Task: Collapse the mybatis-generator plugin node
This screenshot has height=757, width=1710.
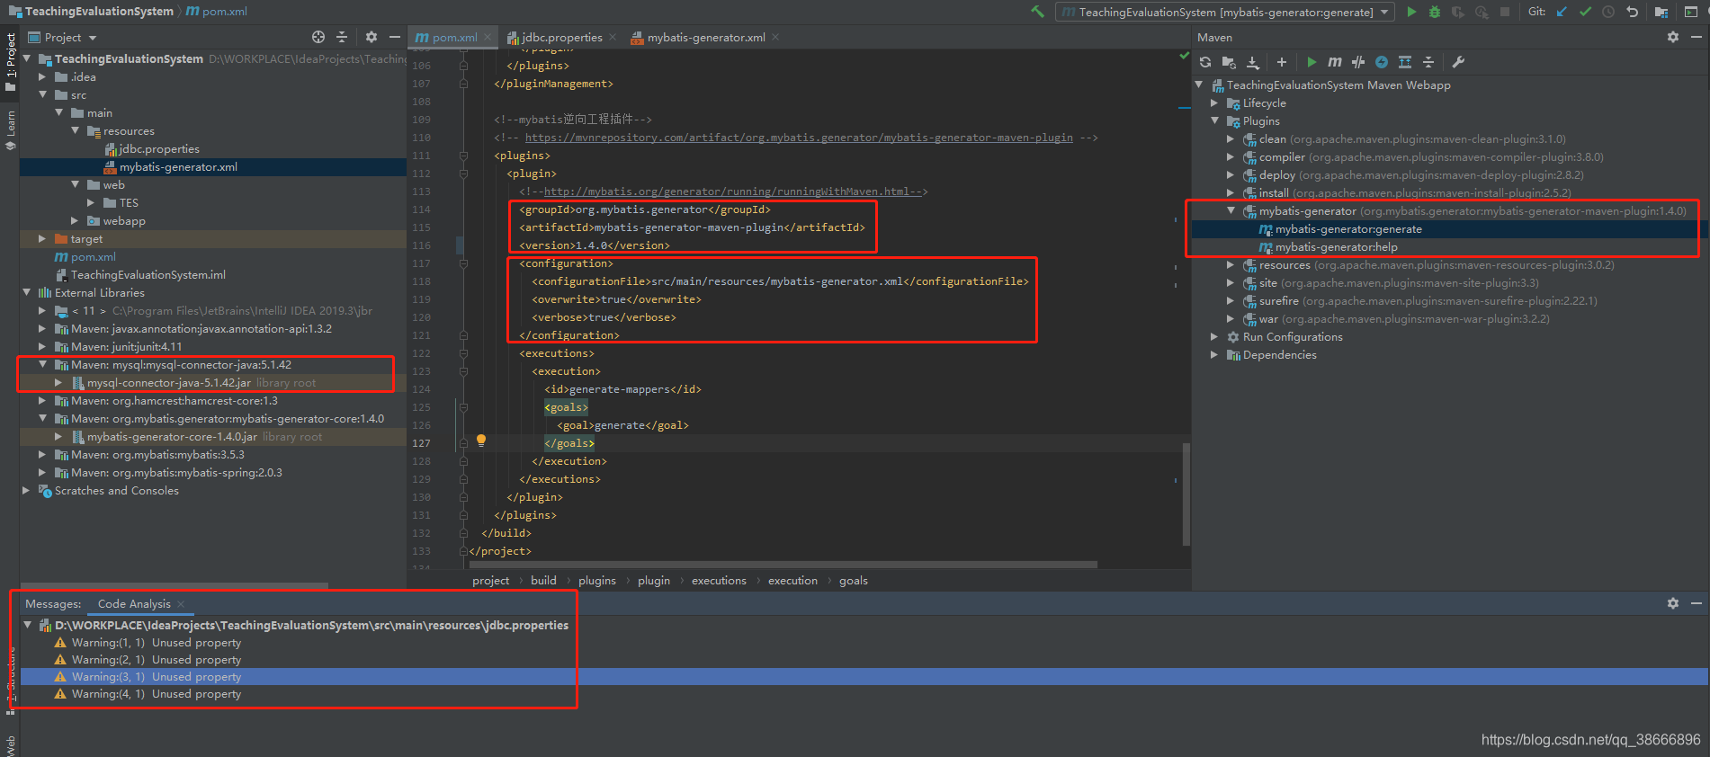Action: pyautogui.click(x=1231, y=211)
